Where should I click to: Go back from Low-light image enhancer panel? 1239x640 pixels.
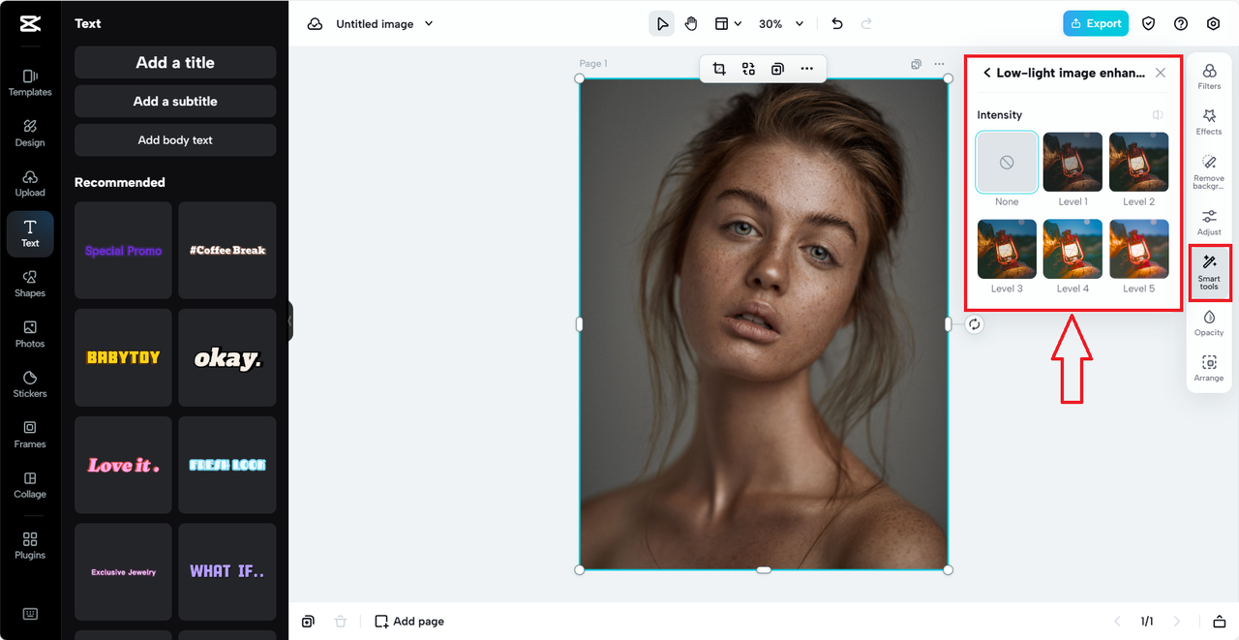pos(987,73)
